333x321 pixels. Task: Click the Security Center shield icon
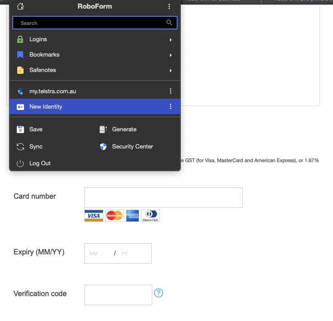[x=103, y=147]
